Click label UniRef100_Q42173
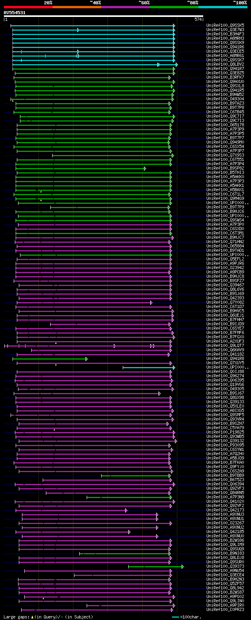Viewport: 251px width, 620px height. 225,510
